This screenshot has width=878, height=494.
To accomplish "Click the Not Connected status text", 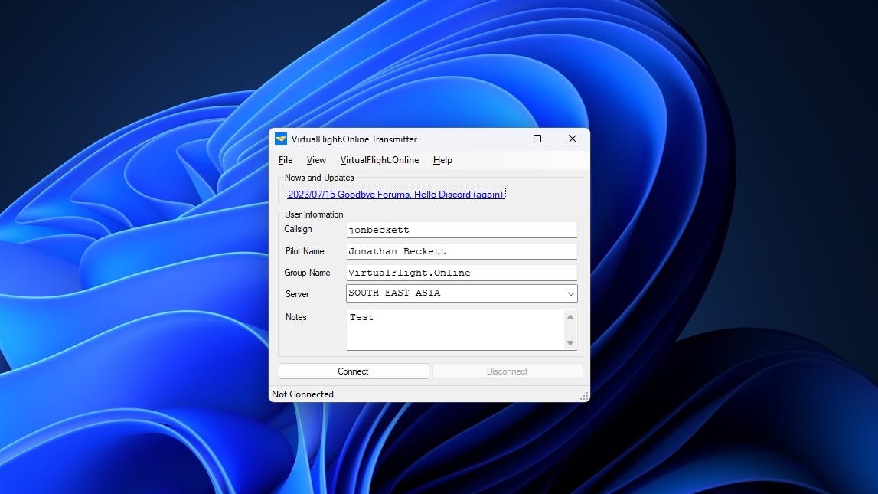I will [303, 394].
